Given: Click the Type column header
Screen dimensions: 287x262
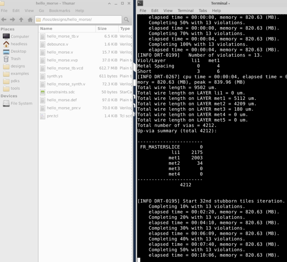Looking at the screenshot, I should tap(125, 28).
